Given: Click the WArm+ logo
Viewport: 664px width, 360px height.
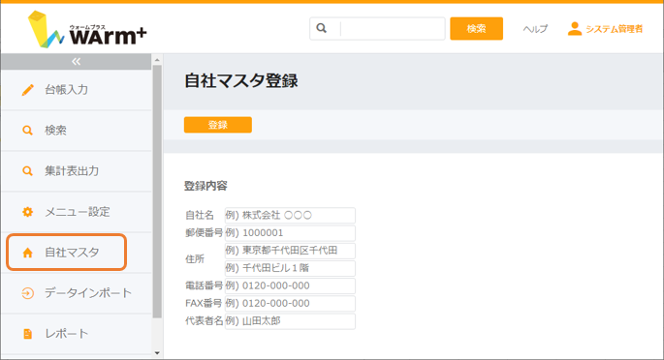Looking at the screenshot, I should tap(87, 29).
